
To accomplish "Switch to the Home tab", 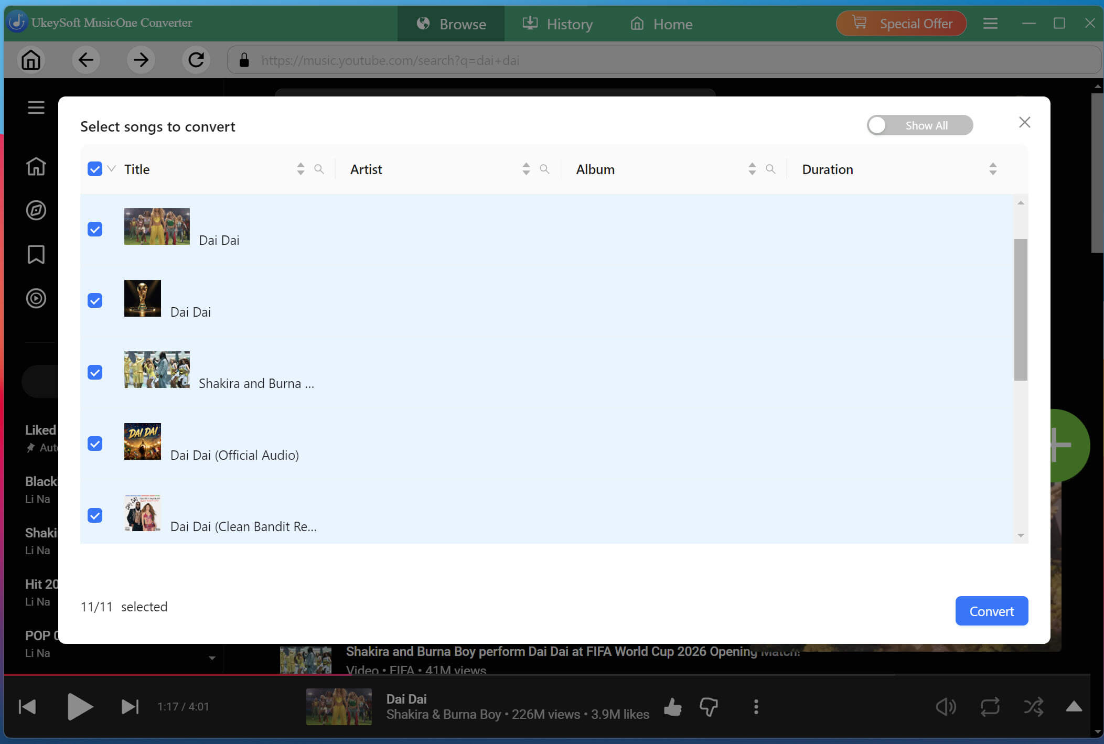I will click(x=661, y=24).
